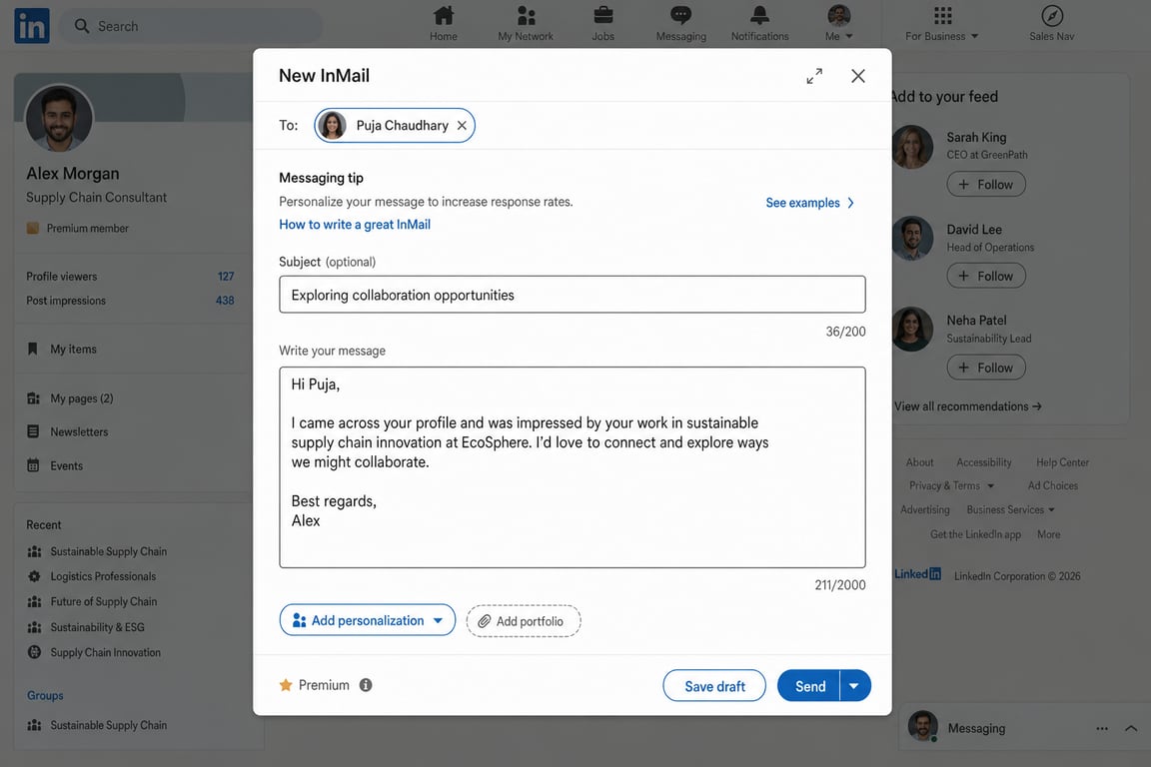Follow David Lee
Screen dimensions: 1151x767
coord(986,276)
